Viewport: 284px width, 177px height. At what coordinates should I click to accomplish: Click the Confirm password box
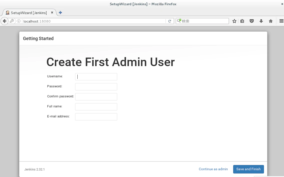(96, 97)
